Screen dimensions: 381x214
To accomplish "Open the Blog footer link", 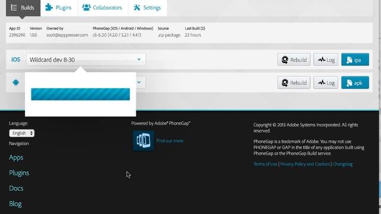I will [15, 204].
